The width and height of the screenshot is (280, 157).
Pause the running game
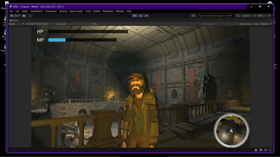tap(141, 16)
